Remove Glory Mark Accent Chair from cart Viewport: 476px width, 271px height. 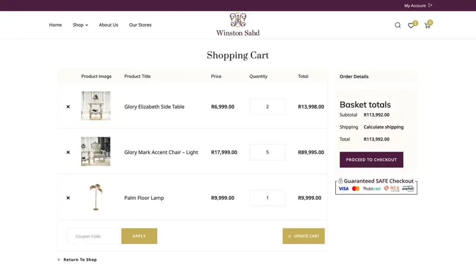tap(68, 152)
